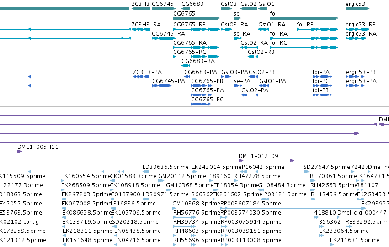The width and height of the screenshot is (389, 247).
Task: Select the CG6765-RB transcript label
Action: click(x=189, y=25)
